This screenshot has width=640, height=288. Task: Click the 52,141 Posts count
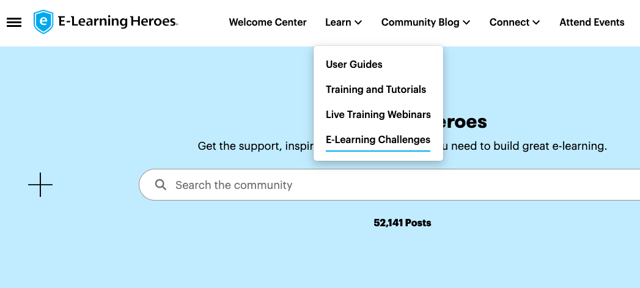click(402, 223)
